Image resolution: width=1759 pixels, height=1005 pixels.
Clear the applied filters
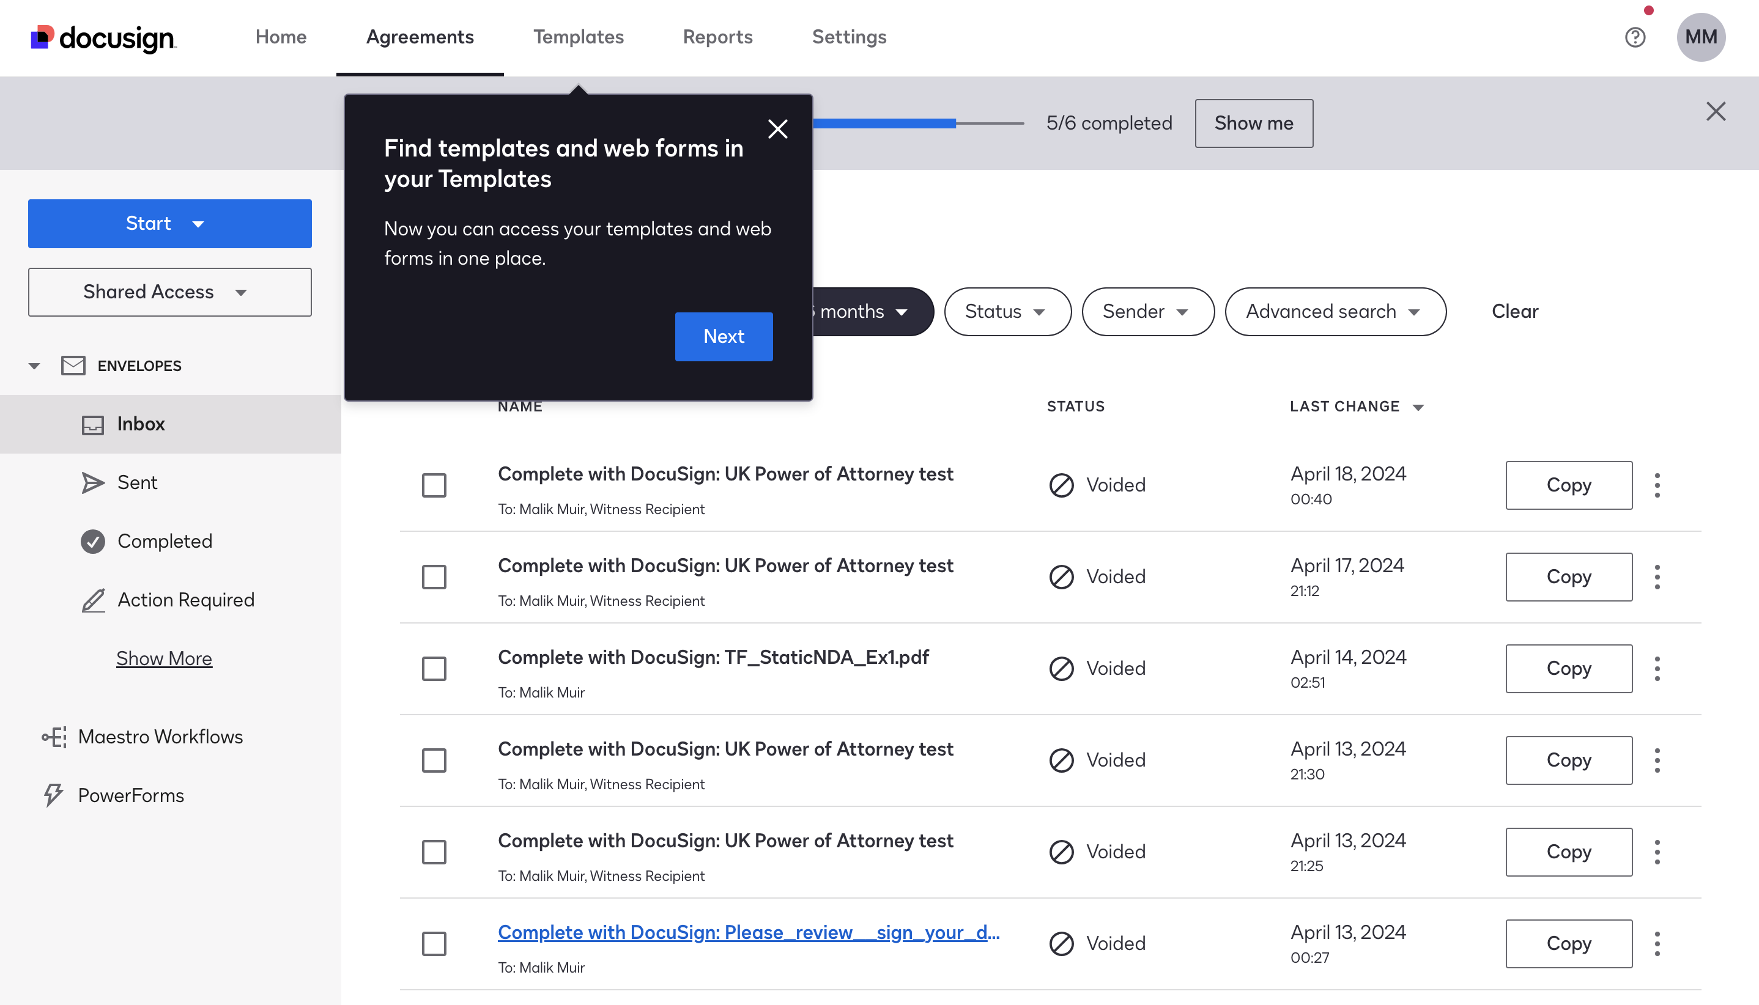pos(1514,312)
